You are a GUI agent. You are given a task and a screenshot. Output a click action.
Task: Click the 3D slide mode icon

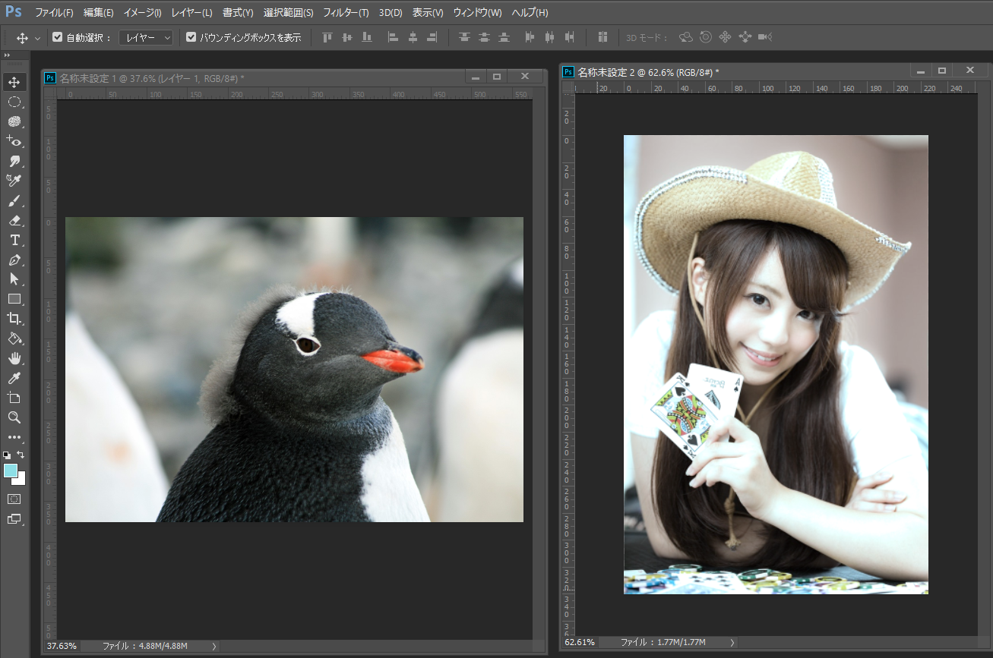tap(745, 37)
